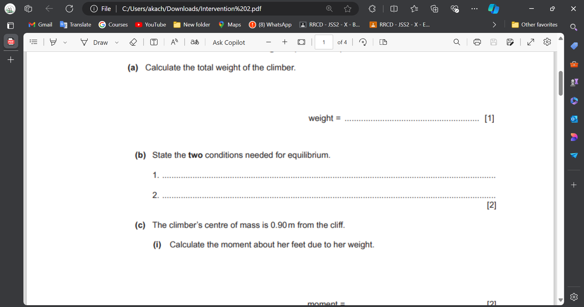The image size is (584, 307).
Task: Click the Save as icon
Action: click(x=510, y=42)
